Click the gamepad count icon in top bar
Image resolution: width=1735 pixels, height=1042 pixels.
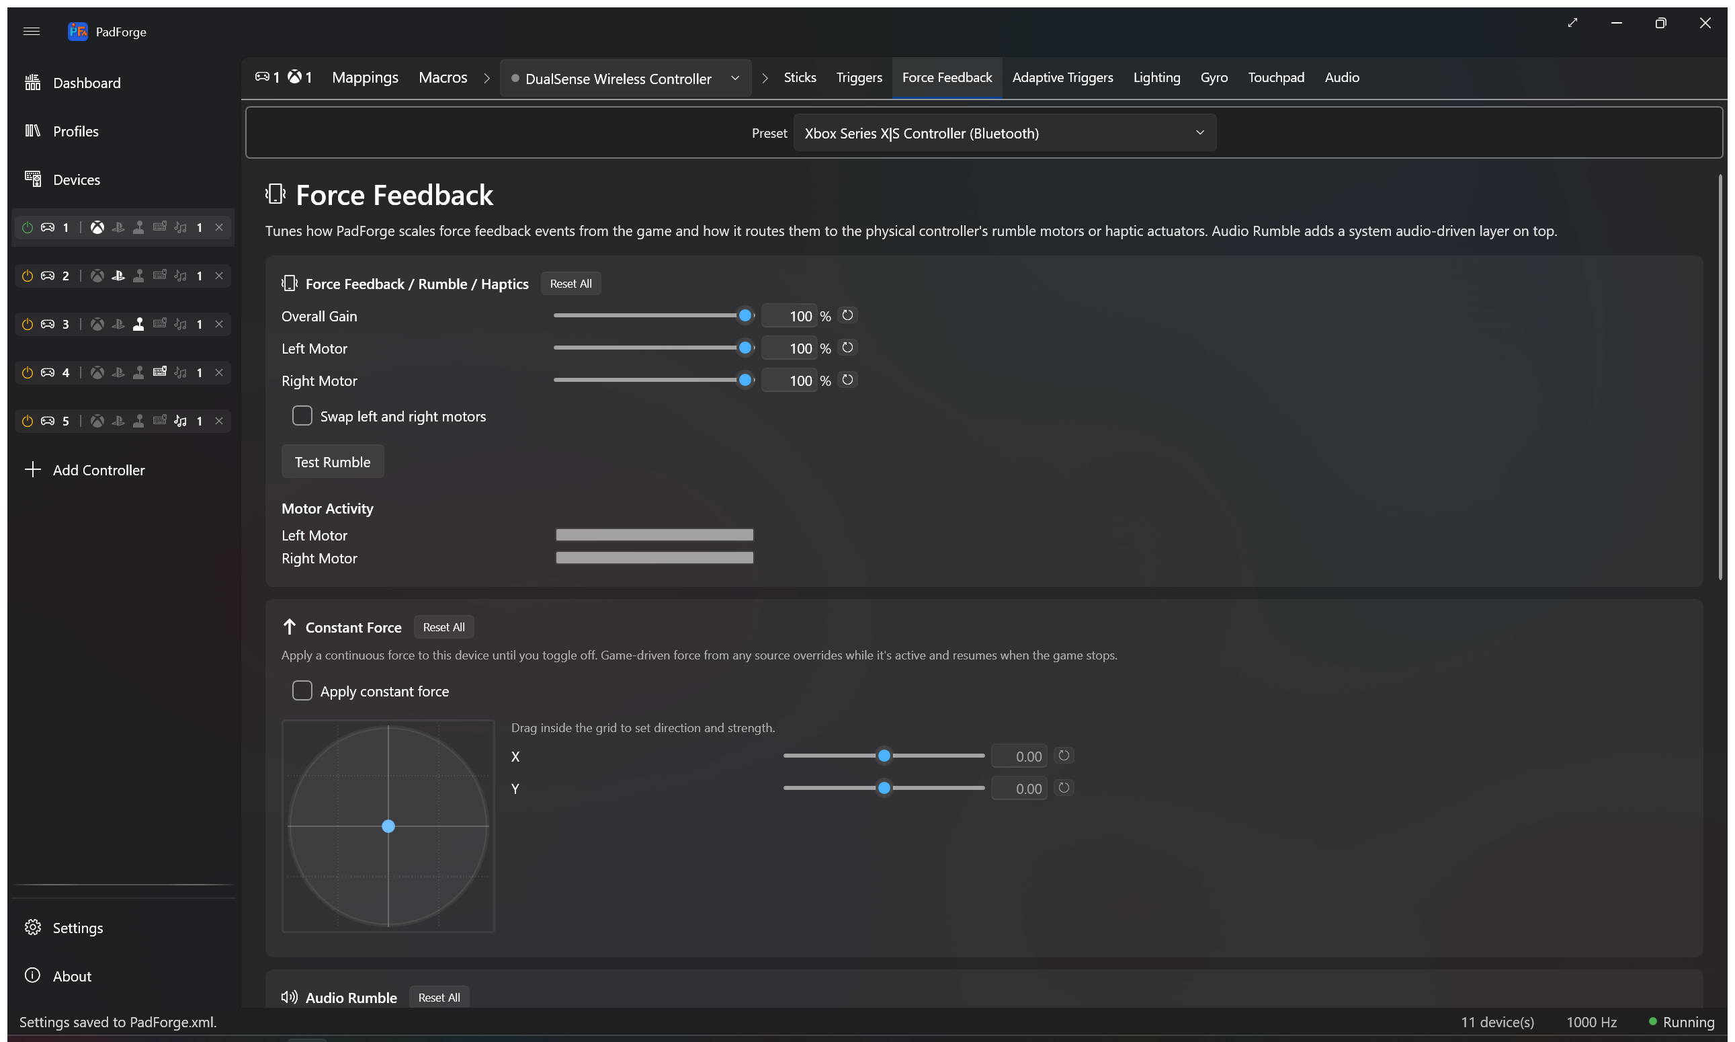[262, 77]
